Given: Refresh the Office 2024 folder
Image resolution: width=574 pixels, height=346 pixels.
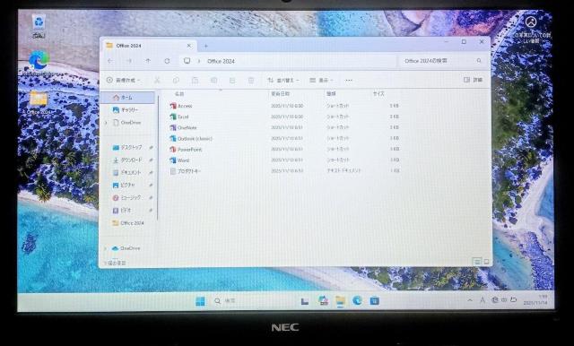Looking at the screenshot, I should point(167,61).
